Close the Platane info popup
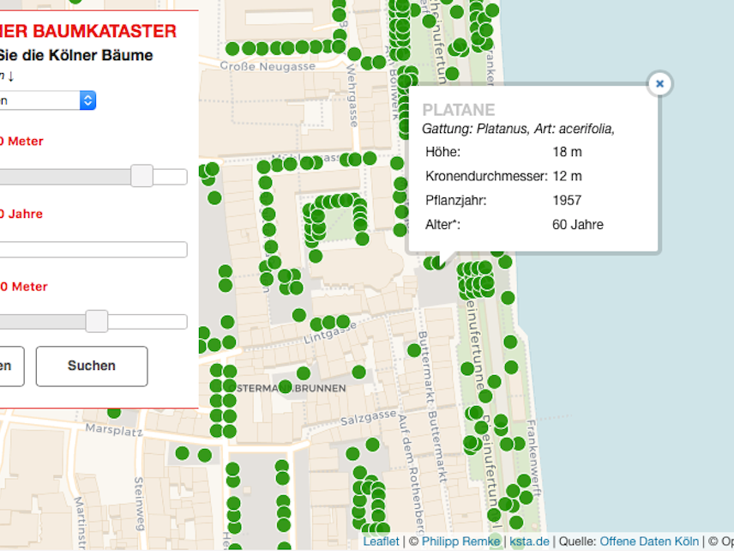This screenshot has height=551, width=734. 659,83
